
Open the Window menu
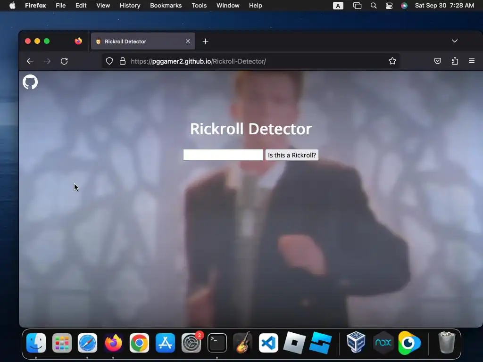228,6
